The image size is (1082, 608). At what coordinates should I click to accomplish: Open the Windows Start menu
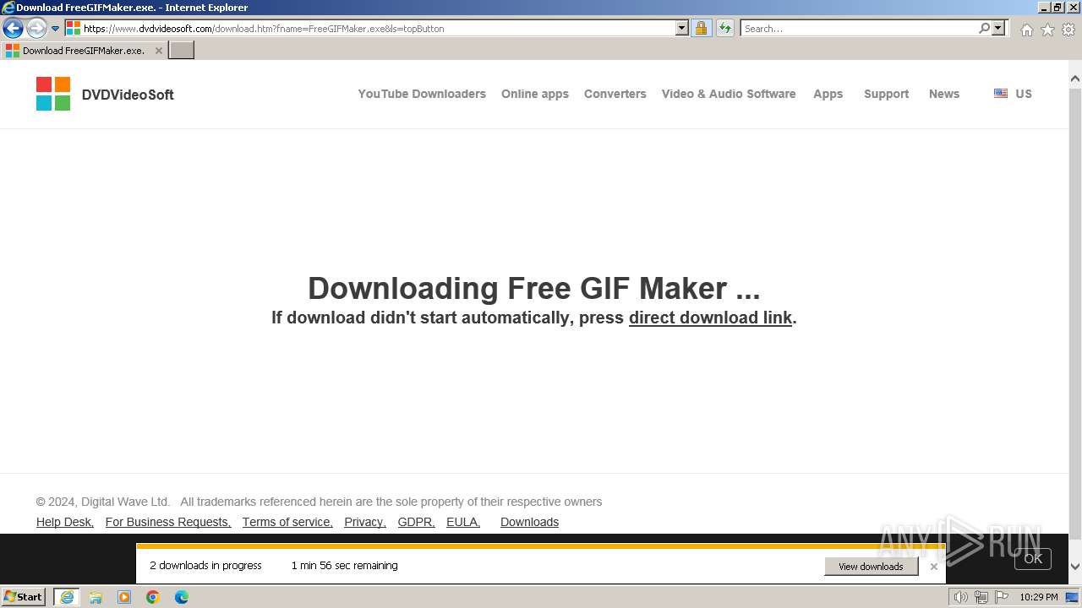pyautogui.click(x=24, y=596)
